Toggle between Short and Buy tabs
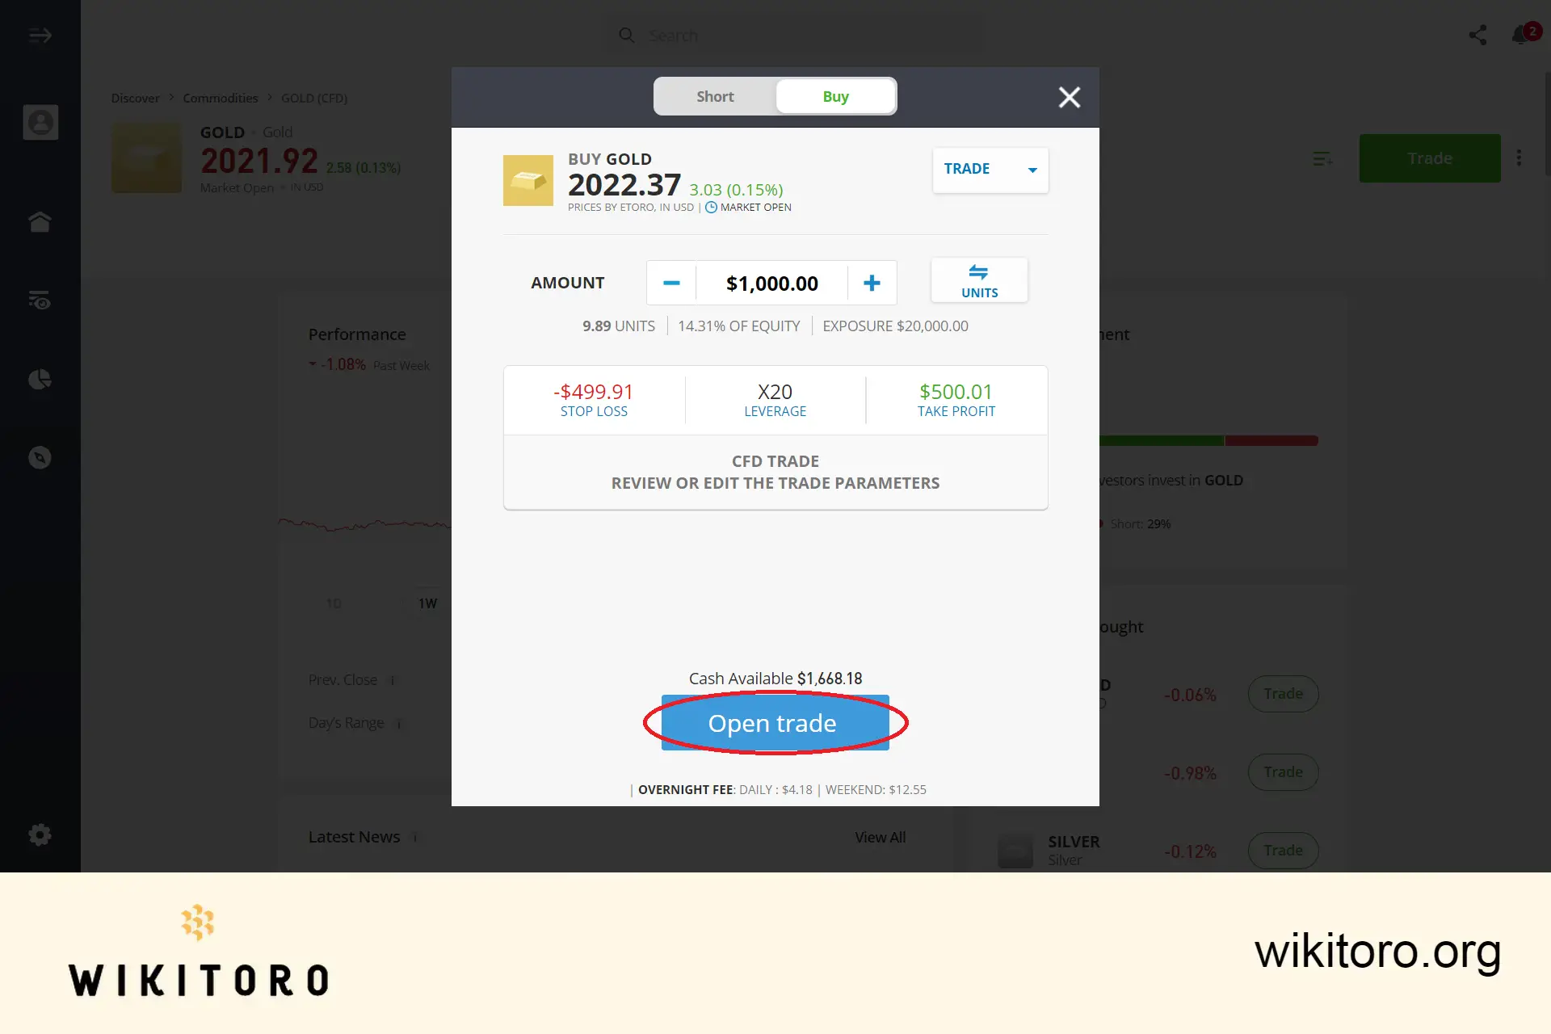This screenshot has height=1034, width=1551. pos(775,97)
